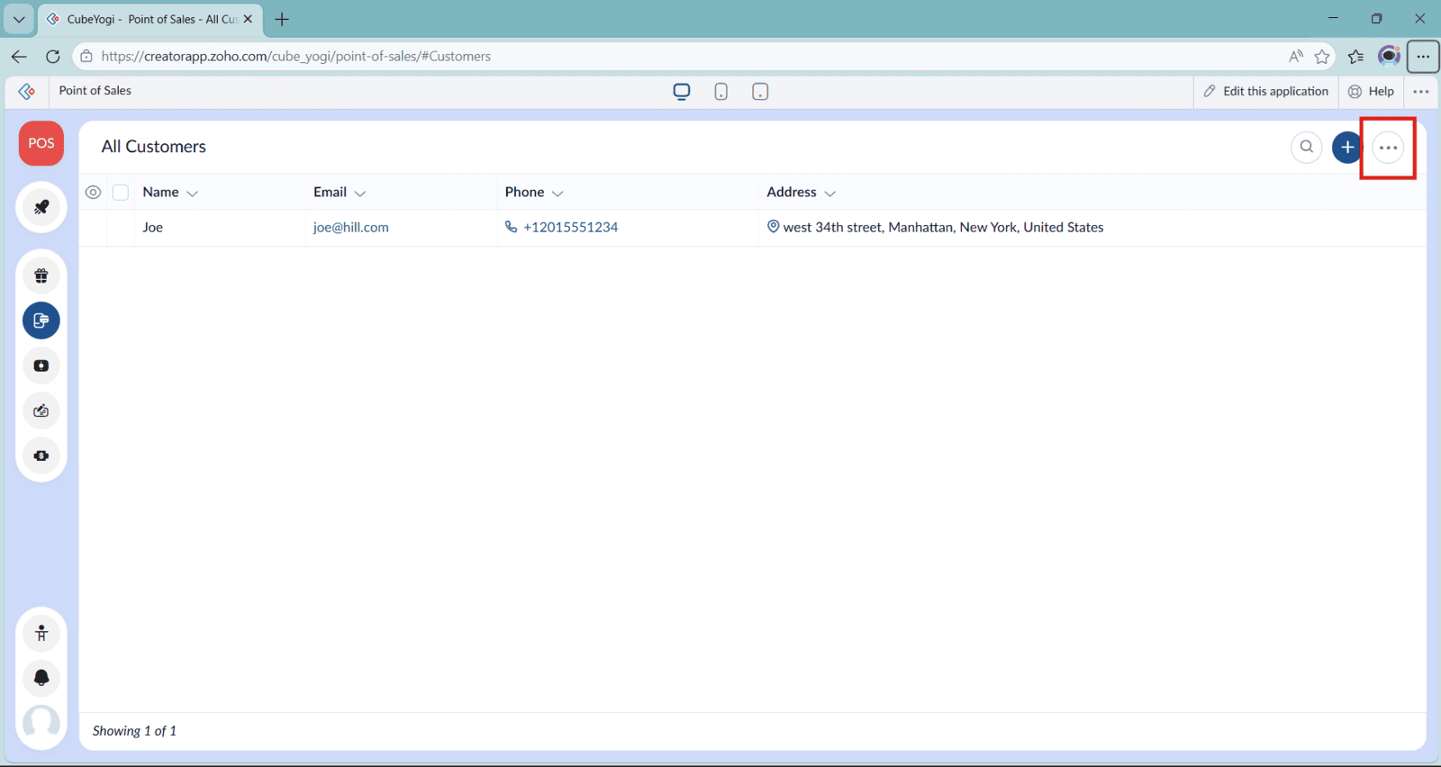
Task: Click Edit this application
Action: [x=1265, y=91]
